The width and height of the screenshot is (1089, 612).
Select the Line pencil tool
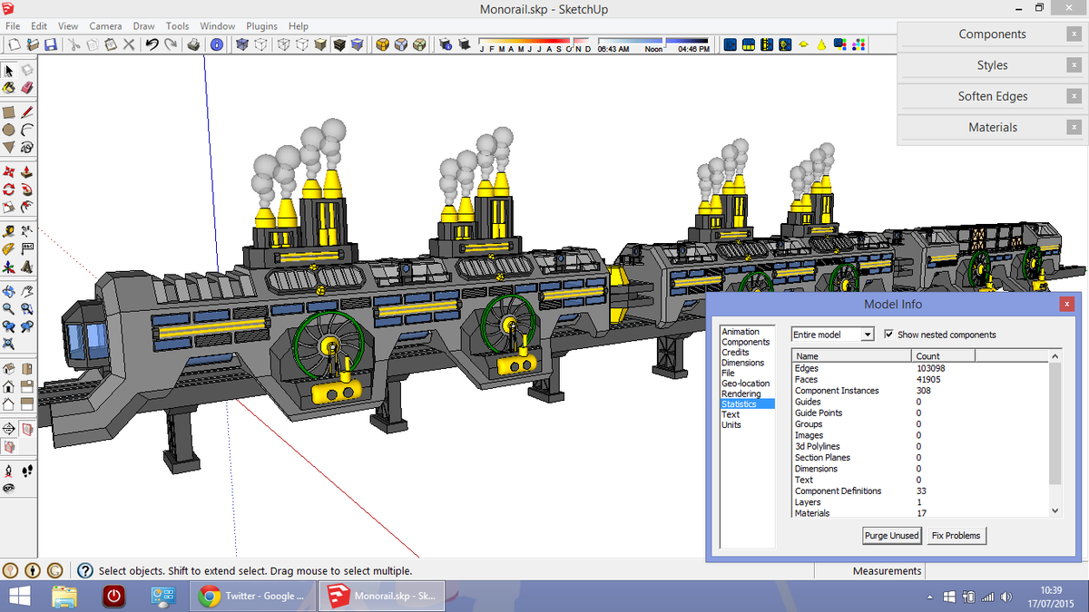coord(26,112)
